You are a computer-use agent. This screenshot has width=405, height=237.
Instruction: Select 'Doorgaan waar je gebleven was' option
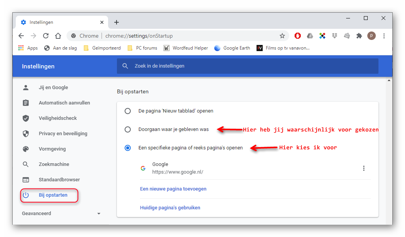128,129
